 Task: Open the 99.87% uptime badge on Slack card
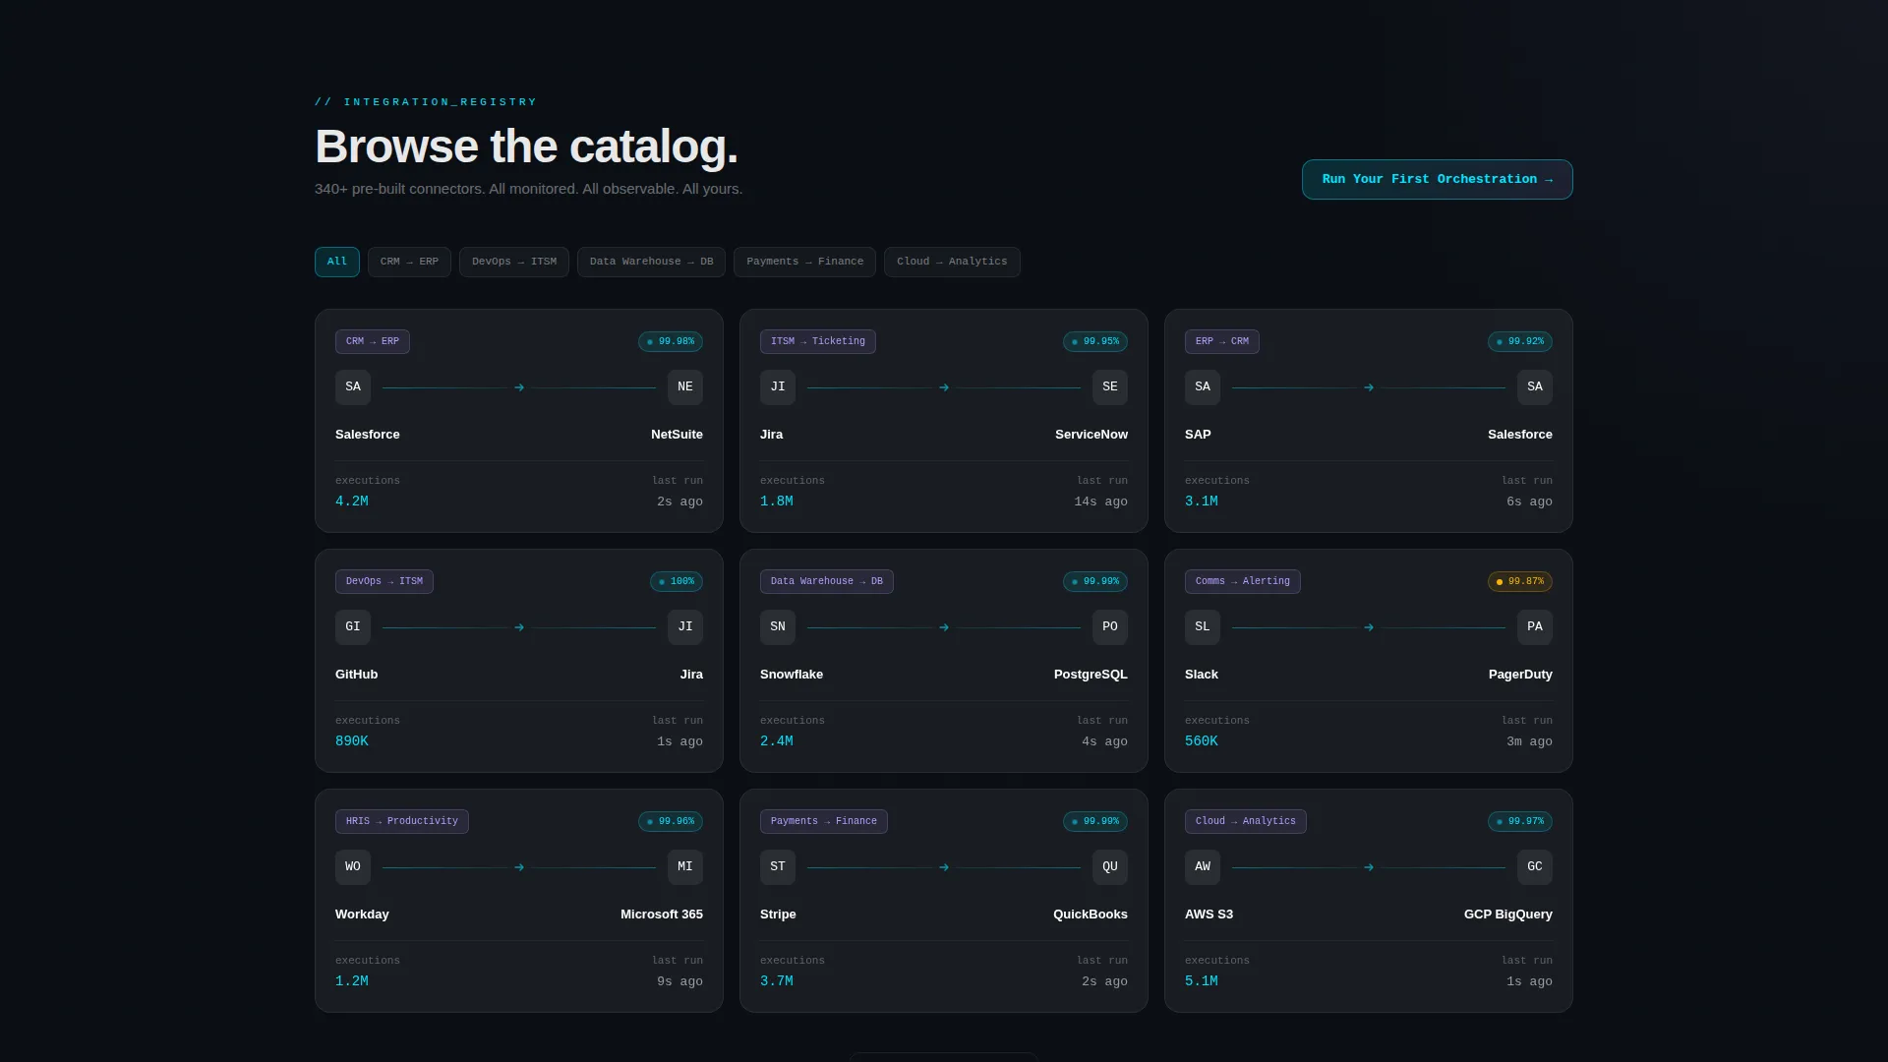(x=1520, y=582)
